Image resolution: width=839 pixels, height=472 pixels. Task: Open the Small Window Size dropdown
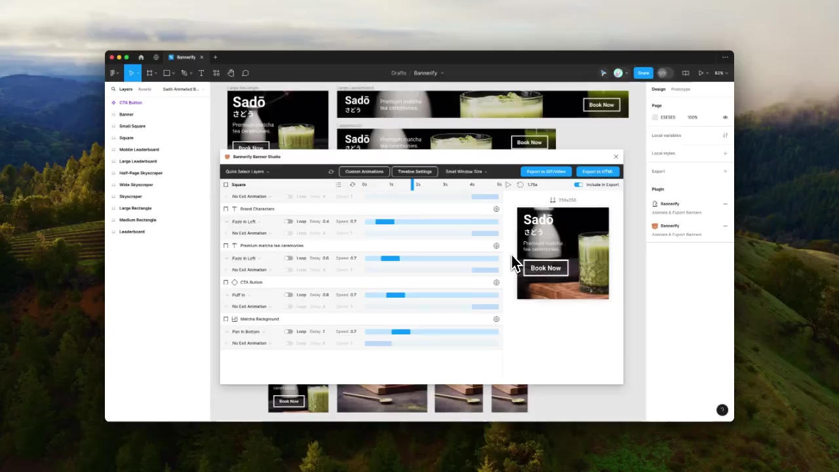[x=466, y=172]
